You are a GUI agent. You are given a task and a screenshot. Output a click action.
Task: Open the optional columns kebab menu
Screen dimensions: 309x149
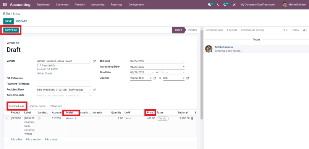pos(196,113)
